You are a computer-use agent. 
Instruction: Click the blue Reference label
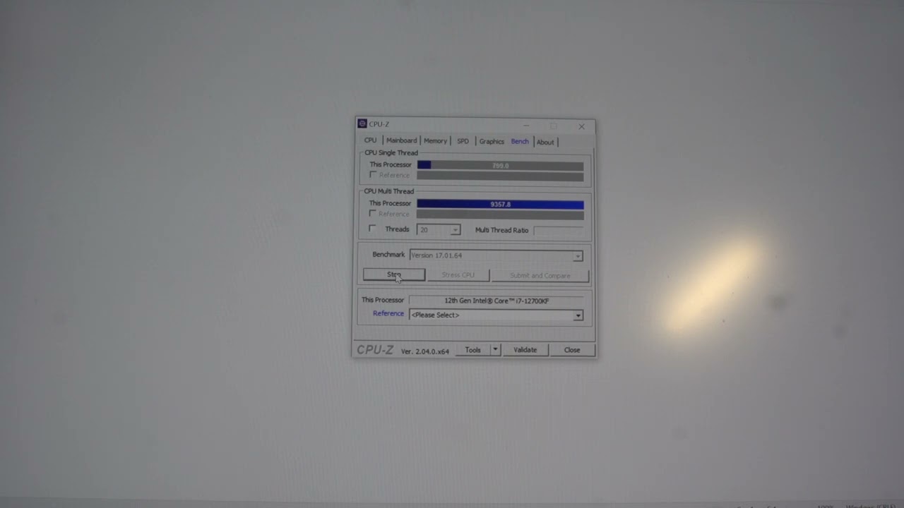pos(388,314)
